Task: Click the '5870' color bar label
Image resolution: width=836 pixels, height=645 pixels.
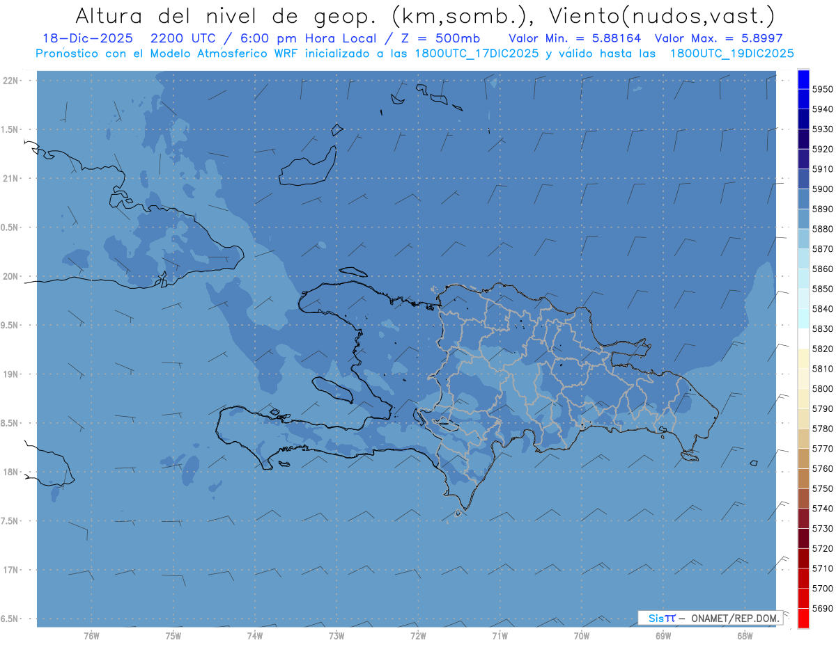Action: (822, 248)
